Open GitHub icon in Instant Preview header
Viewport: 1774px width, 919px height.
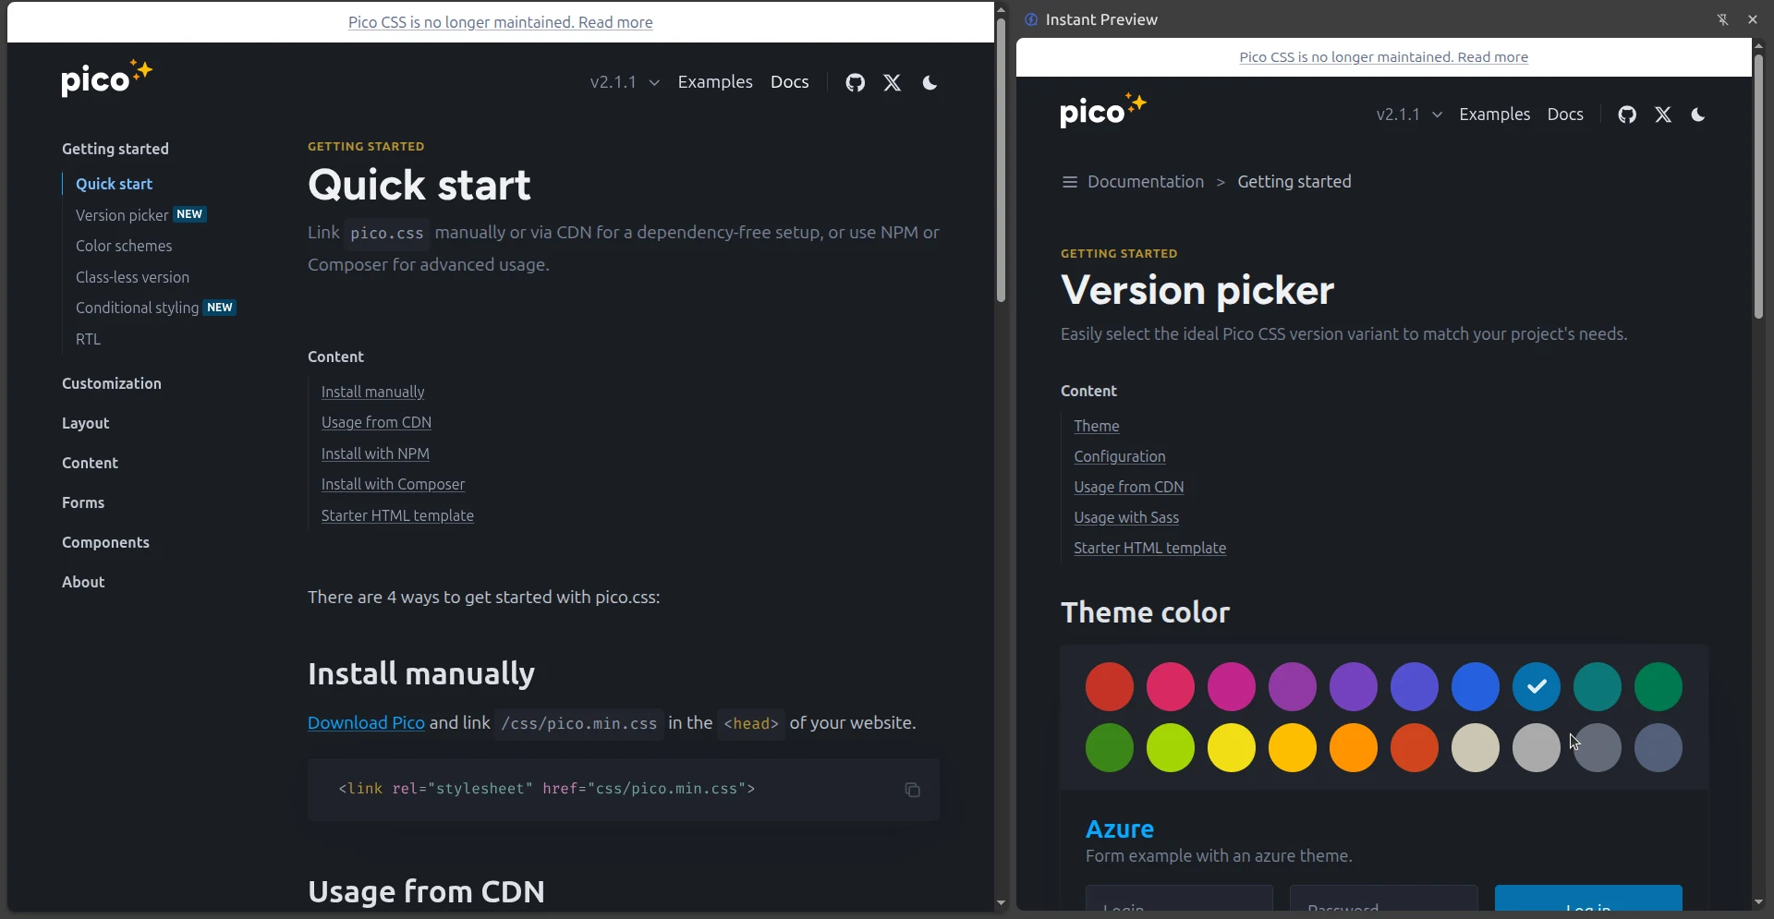tap(1627, 115)
